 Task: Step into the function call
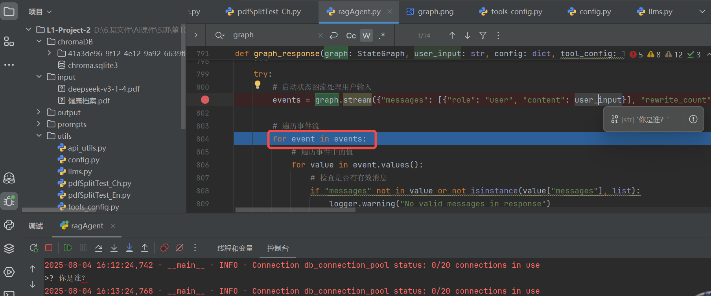tap(114, 248)
